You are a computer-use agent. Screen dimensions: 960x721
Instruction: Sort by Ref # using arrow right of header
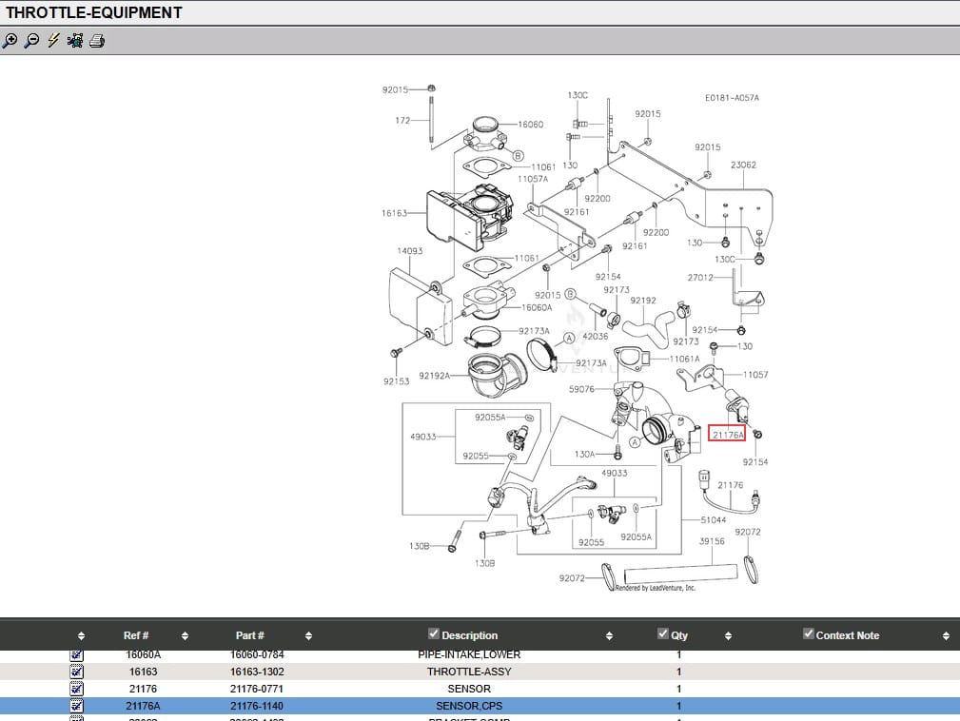(x=185, y=636)
